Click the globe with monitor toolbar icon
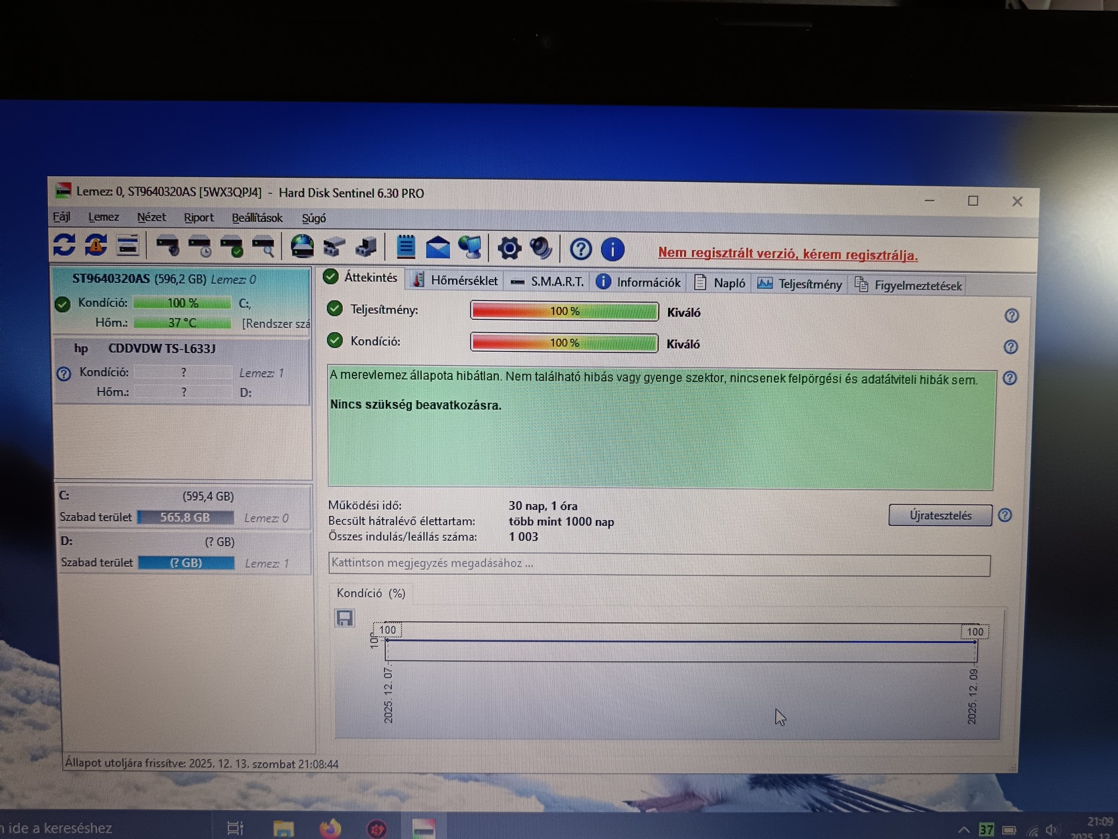1118x839 pixels. (x=470, y=248)
